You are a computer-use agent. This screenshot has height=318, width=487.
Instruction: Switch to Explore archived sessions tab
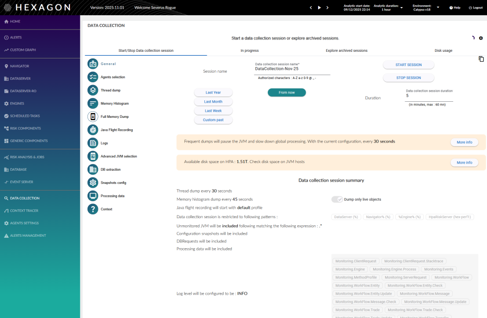[346, 50]
